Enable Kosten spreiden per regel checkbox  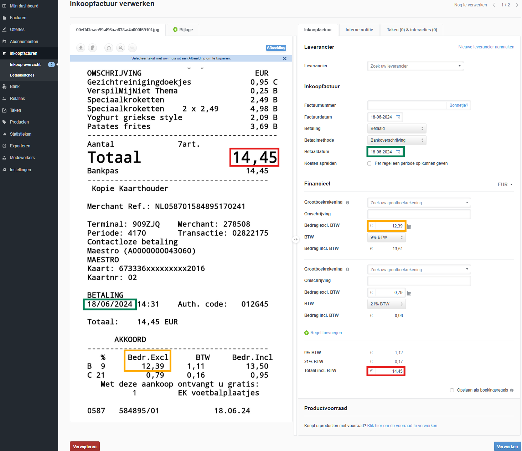click(x=369, y=164)
